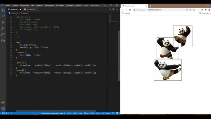Open the Правка menu
Screen dimensions: 211x119
pyautogui.click(x=15, y=5)
